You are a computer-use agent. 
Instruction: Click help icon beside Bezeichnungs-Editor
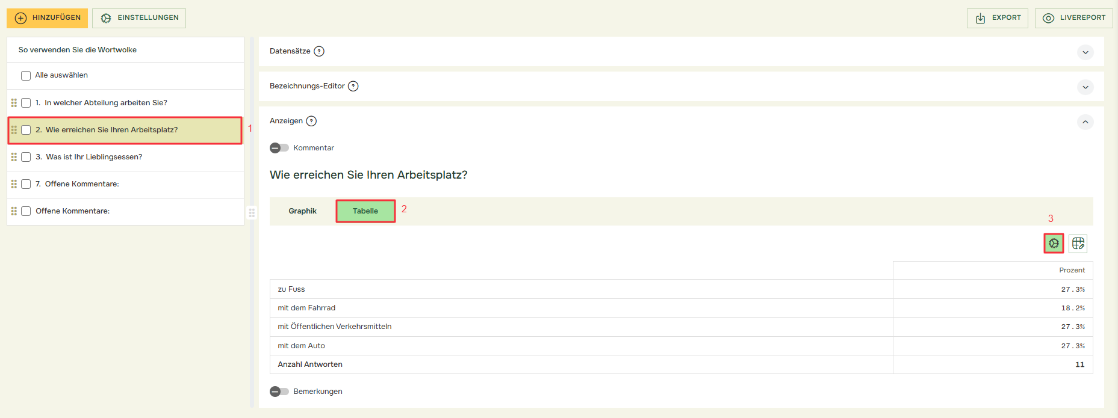tap(353, 87)
